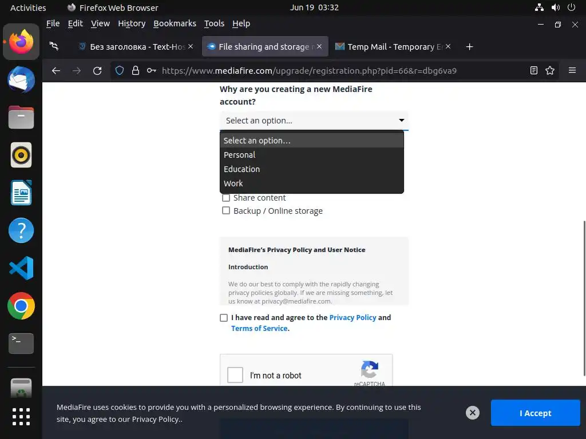586x439 pixels.
Task: Close the Text-Hosting tab
Action: [x=191, y=46]
